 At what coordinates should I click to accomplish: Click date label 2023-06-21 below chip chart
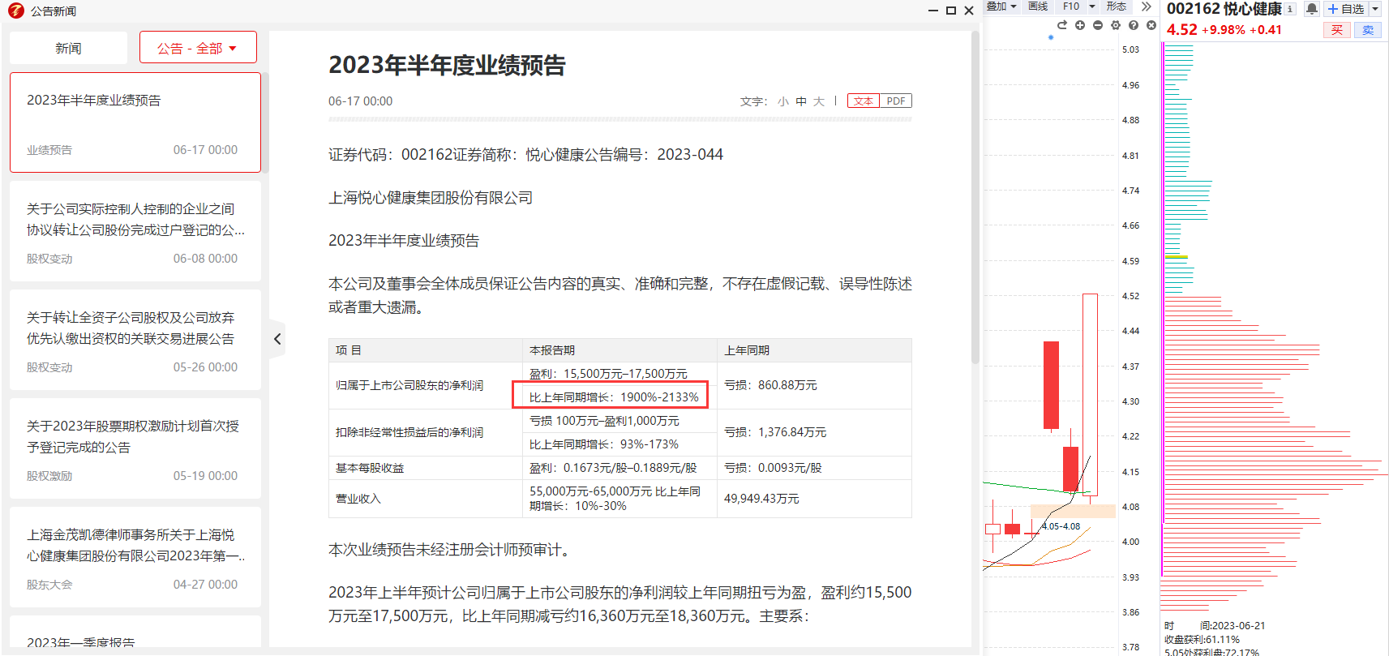pos(1238,626)
